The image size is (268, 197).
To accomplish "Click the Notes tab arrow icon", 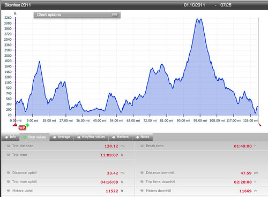I will [137, 137].
